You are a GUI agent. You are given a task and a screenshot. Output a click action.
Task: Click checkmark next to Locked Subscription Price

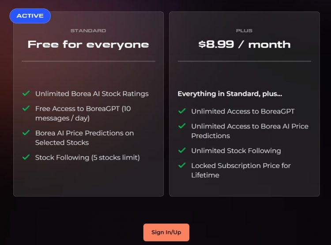[182, 165]
